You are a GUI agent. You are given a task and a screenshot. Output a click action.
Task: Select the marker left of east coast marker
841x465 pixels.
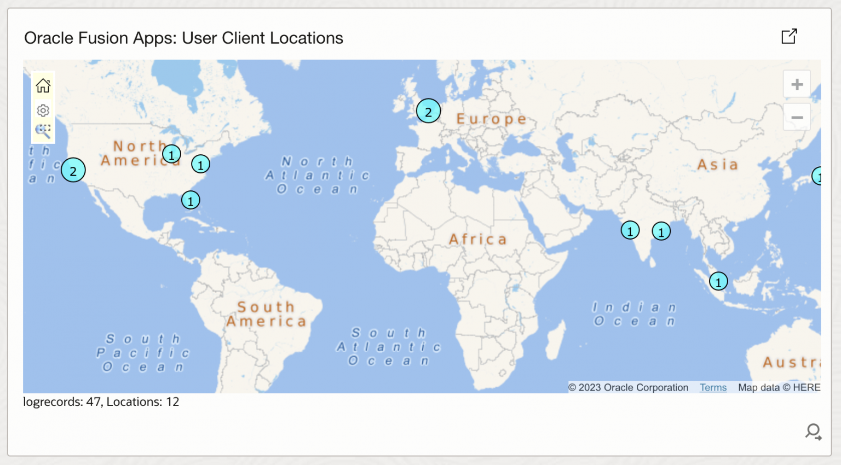171,154
